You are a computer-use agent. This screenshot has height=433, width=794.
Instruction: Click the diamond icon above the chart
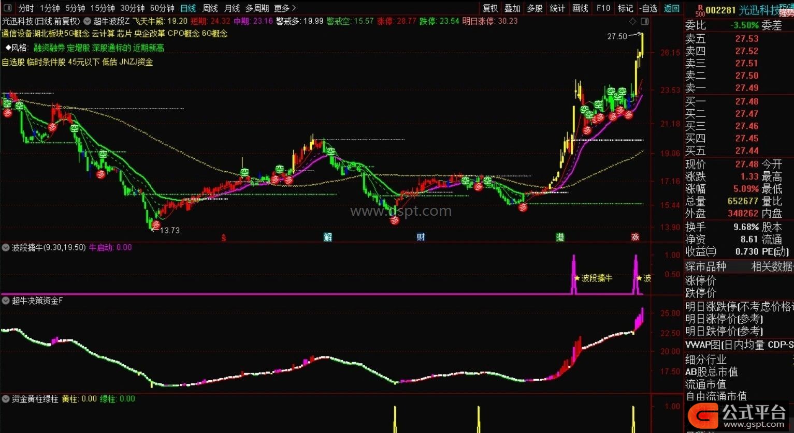tap(632, 22)
